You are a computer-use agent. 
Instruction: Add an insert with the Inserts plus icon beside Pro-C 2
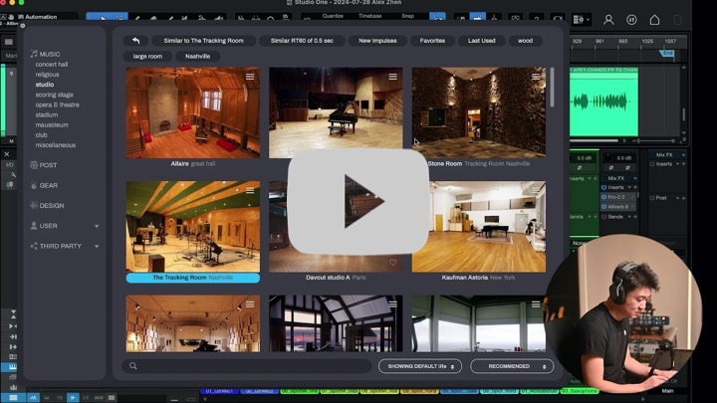pos(635,187)
